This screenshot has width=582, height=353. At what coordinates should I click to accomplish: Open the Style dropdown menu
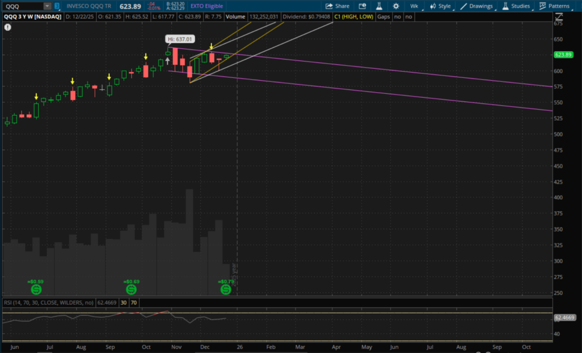pyautogui.click(x=440, y=6)
